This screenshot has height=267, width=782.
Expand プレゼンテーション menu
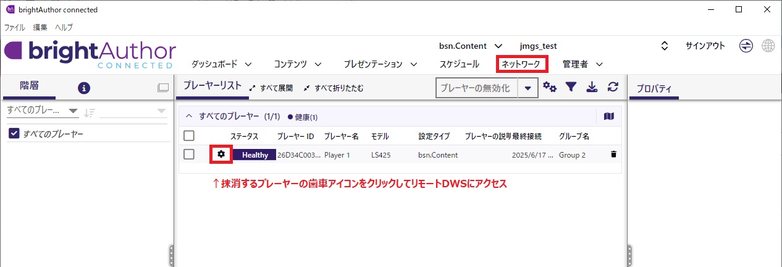coord(380,64)
